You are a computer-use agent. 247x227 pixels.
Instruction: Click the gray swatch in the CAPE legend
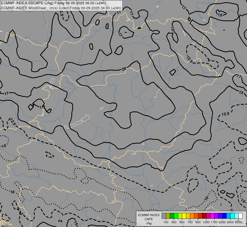(x=164, y=216)
